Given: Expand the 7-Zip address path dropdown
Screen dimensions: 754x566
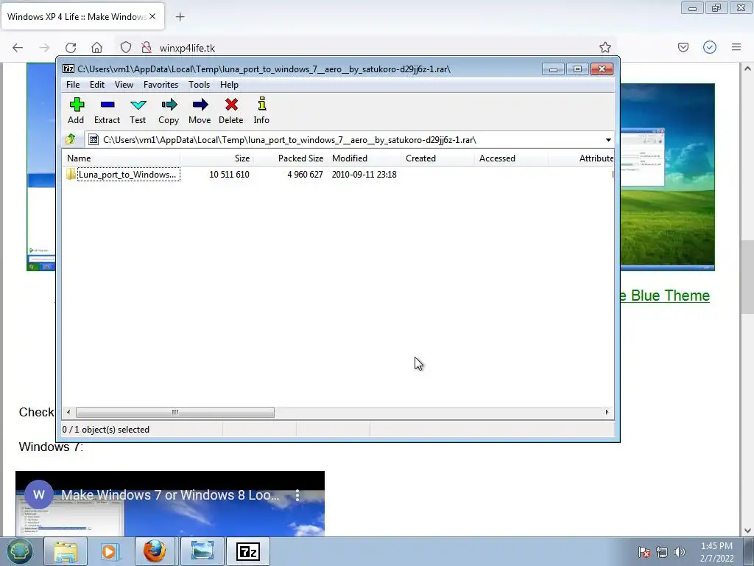Looking at the screenshot, I should pyautogui.click(x=608, y=140).
